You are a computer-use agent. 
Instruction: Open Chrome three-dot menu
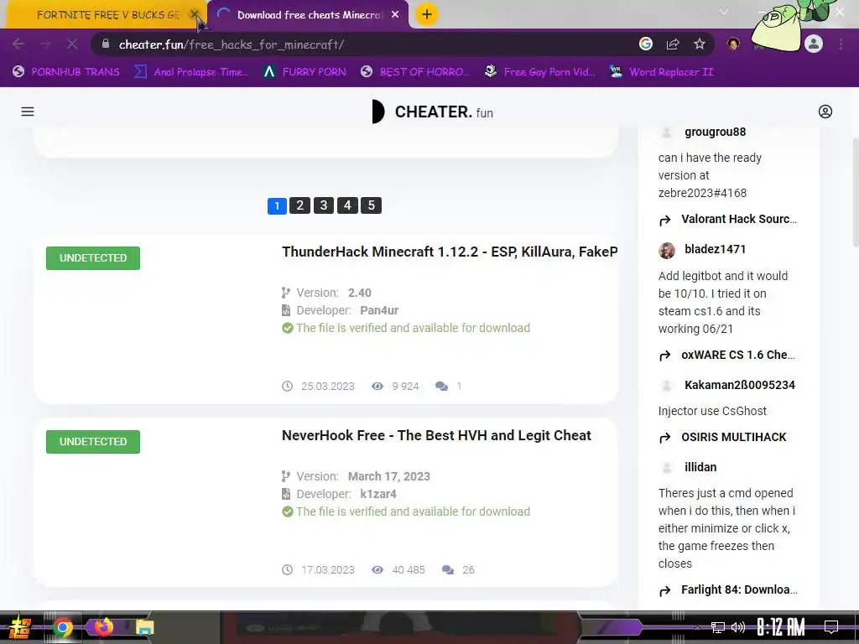841,44
